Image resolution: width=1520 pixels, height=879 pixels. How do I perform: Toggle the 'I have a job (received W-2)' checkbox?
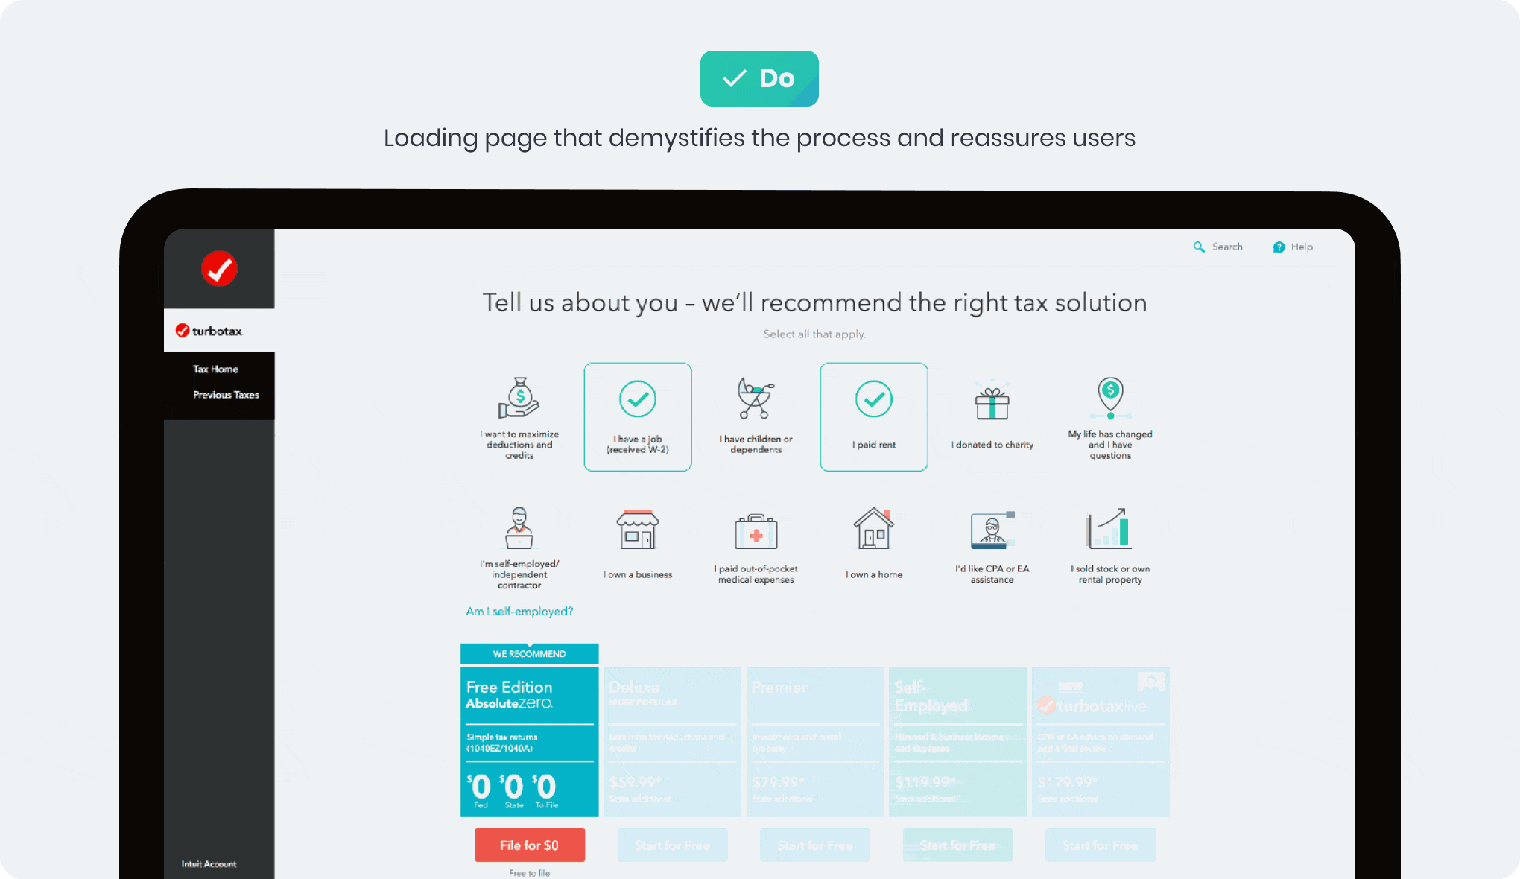(638, 416)
